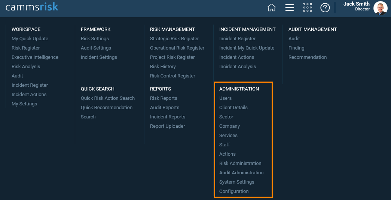Open Risk Settings under Framework
The image size is (391, 200).
95,39
